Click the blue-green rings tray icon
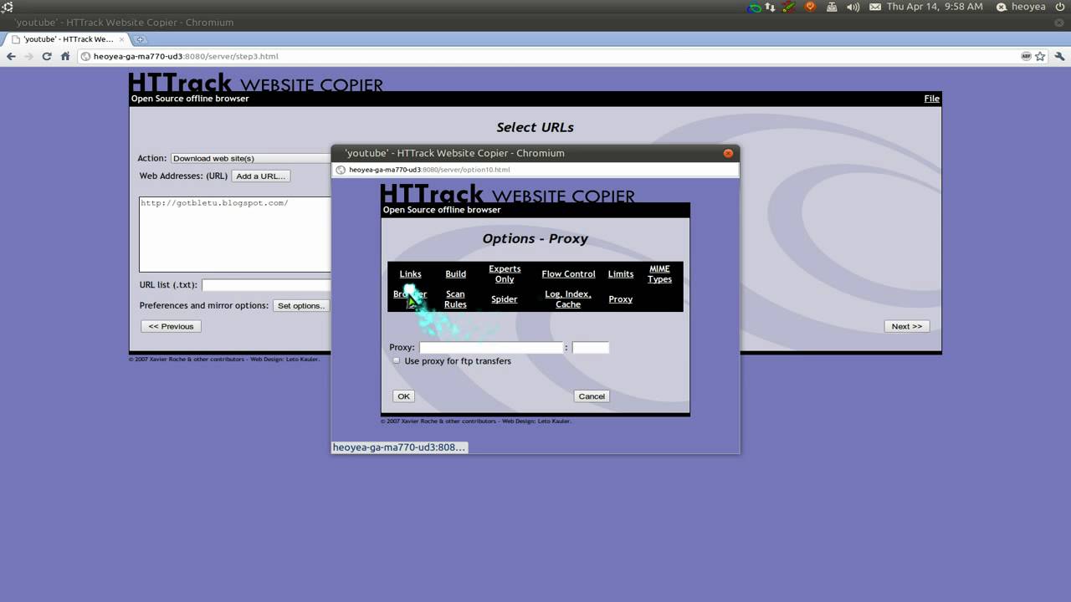 point(755,7)
